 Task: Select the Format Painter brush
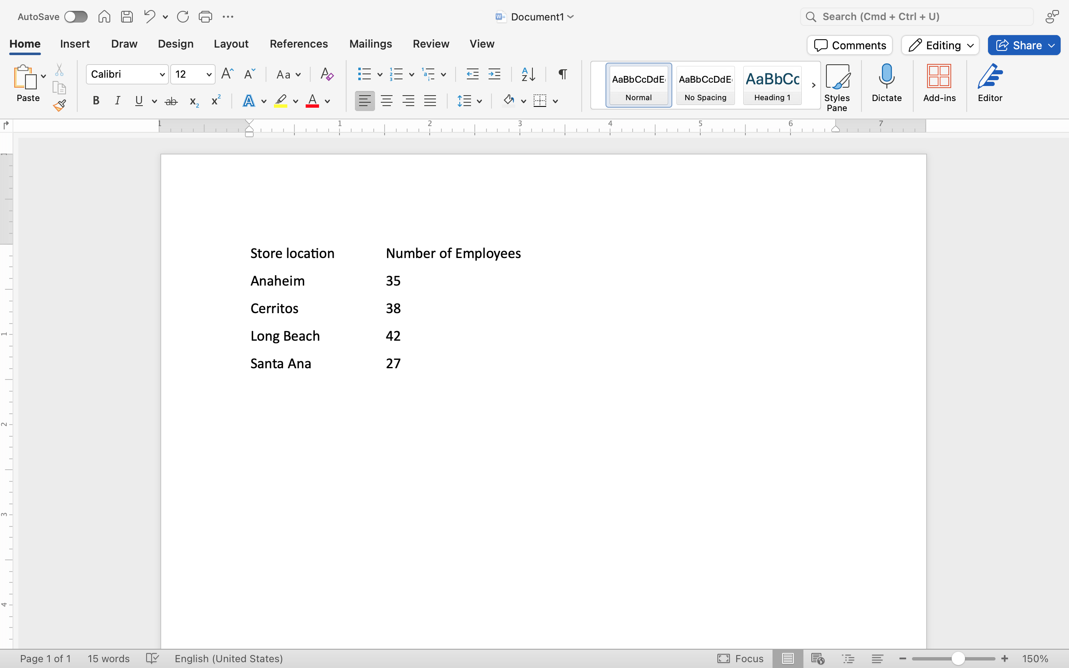pyautogui.click(x=59, y=106)
